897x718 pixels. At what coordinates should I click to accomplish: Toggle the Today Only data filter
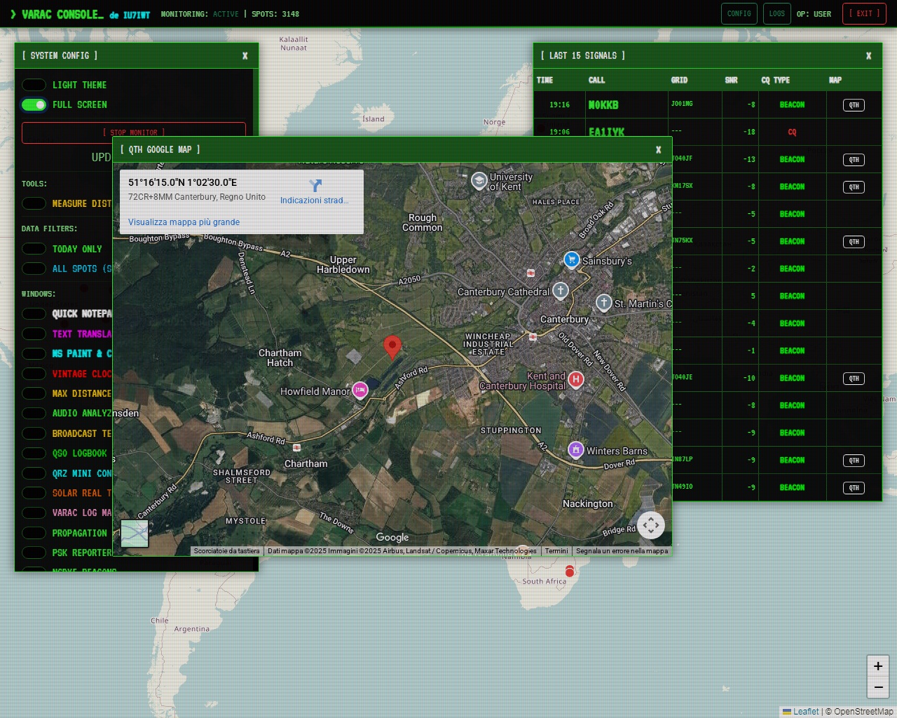(34, 249)
